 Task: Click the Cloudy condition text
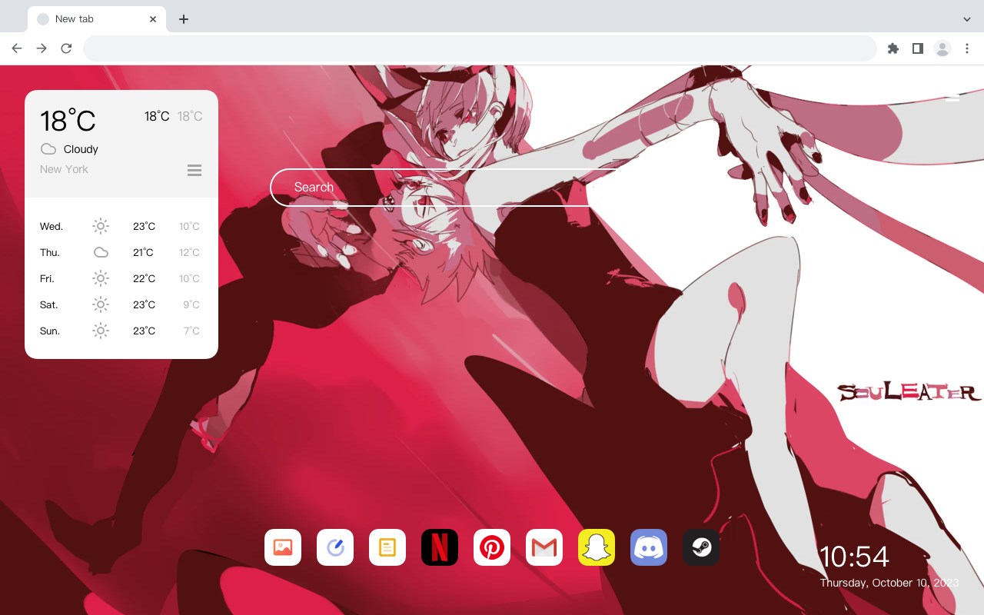(81, 149)
